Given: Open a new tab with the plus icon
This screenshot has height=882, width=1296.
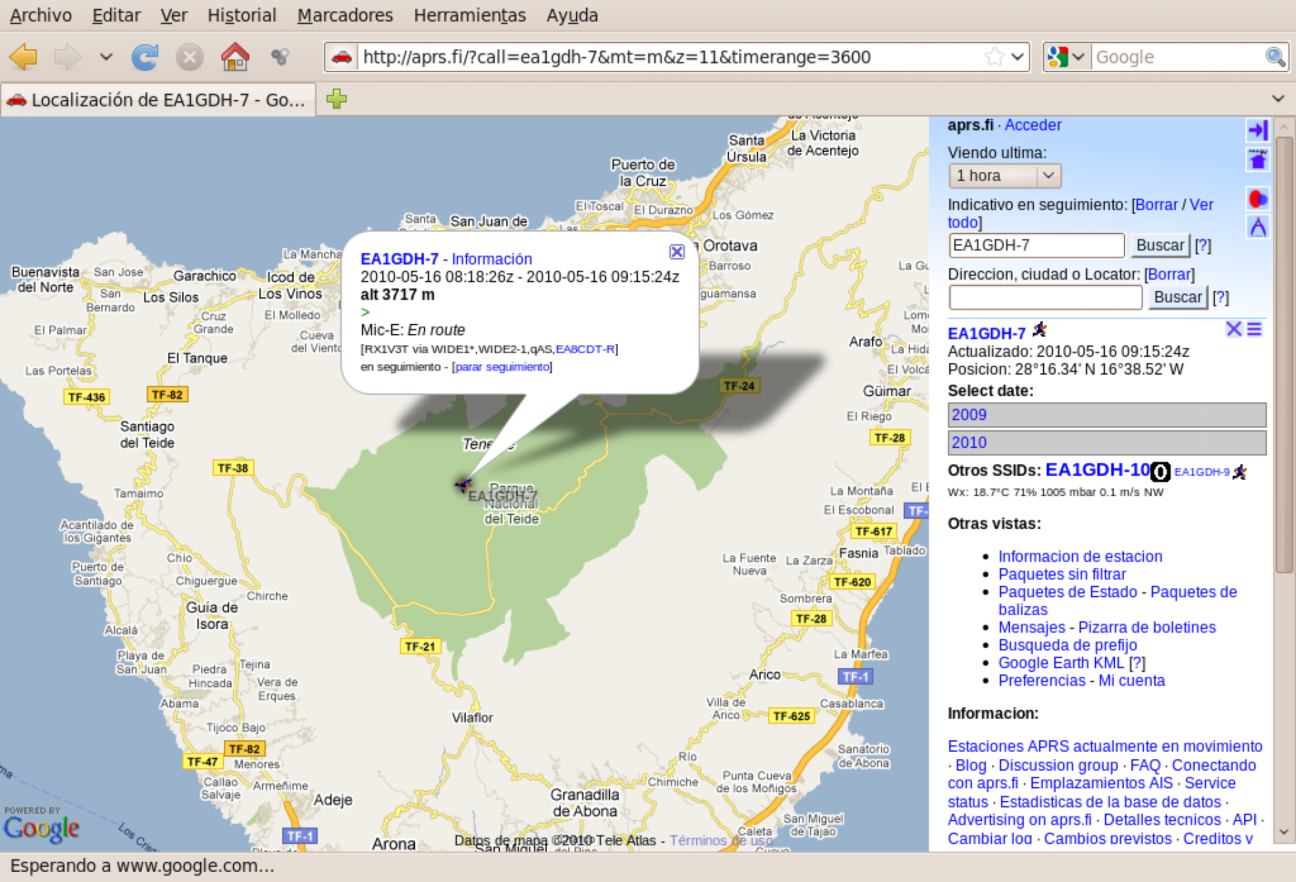Looking at the screenshot, I should pos(336,99).
